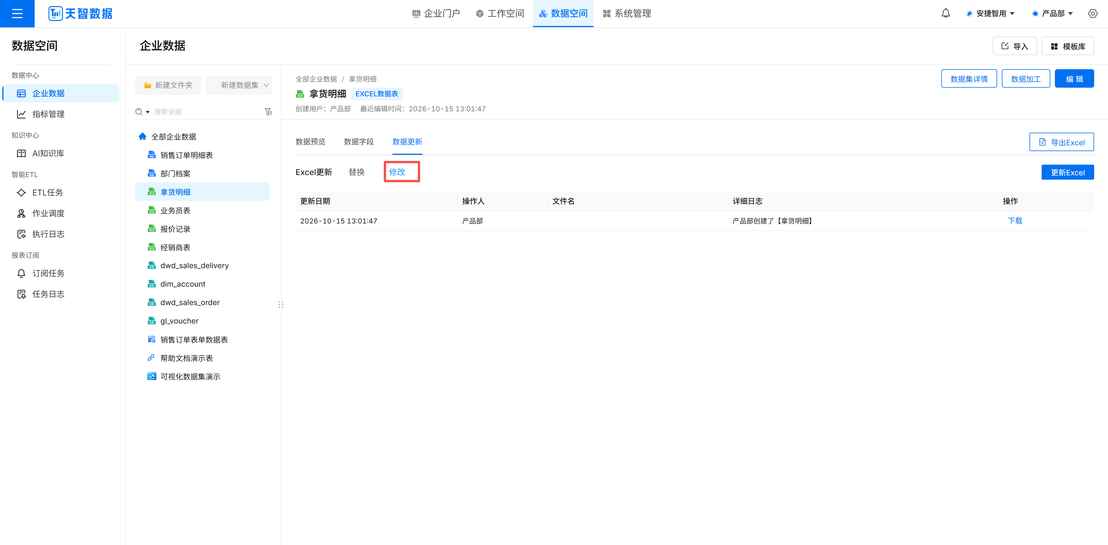The height and width of the screenshot is (545, 1108).
Task: Click the 导出Excel button
Action: tap(1061, 142)
